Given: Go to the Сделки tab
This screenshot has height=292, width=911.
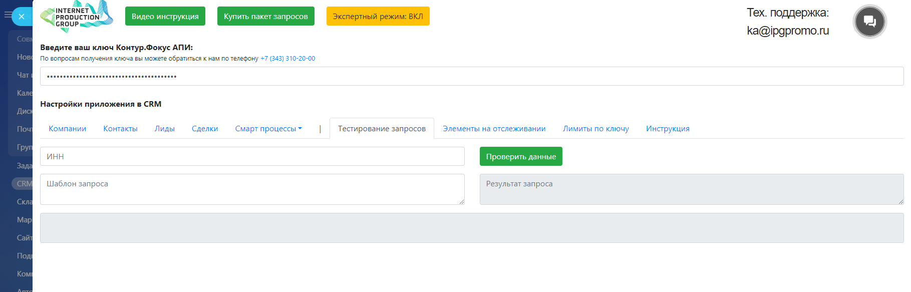Looking at the screenshot, I should coord(205,129).
